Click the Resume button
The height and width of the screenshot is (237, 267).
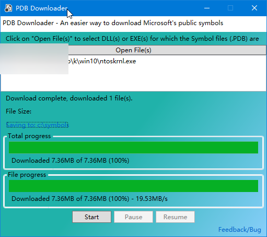(x=175, y=217)
